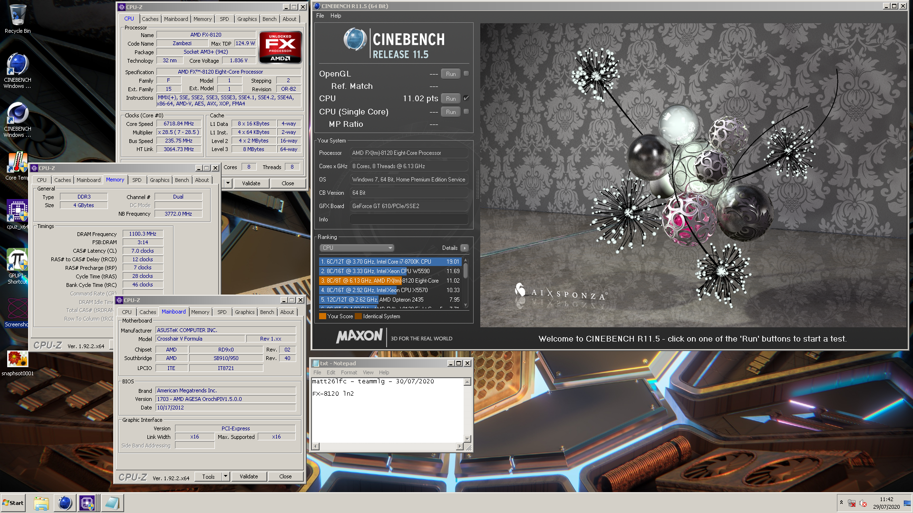Viewport: 913px width, 513px height.
Task: Click Notepad horizontal scrollbar right arrow
Action: coord(459,446)
